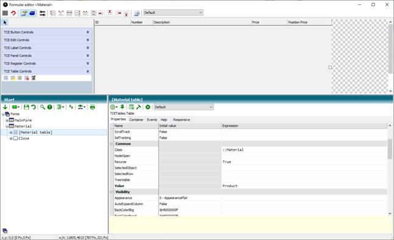394x240 pixels.
Task: Select the Close tree item
Action: click(24, 139)
